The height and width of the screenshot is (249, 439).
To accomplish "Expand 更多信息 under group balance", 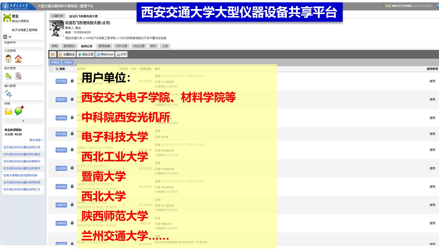I will point(36,140).
